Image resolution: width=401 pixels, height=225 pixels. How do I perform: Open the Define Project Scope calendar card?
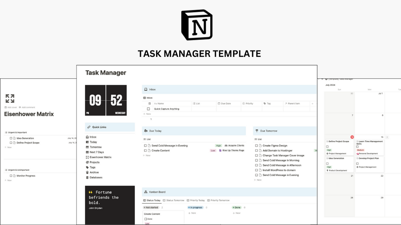tap(340, 147)
